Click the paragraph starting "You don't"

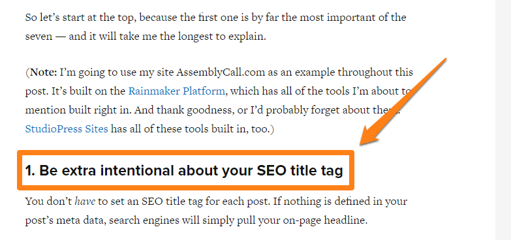click(x=216, y=211)
